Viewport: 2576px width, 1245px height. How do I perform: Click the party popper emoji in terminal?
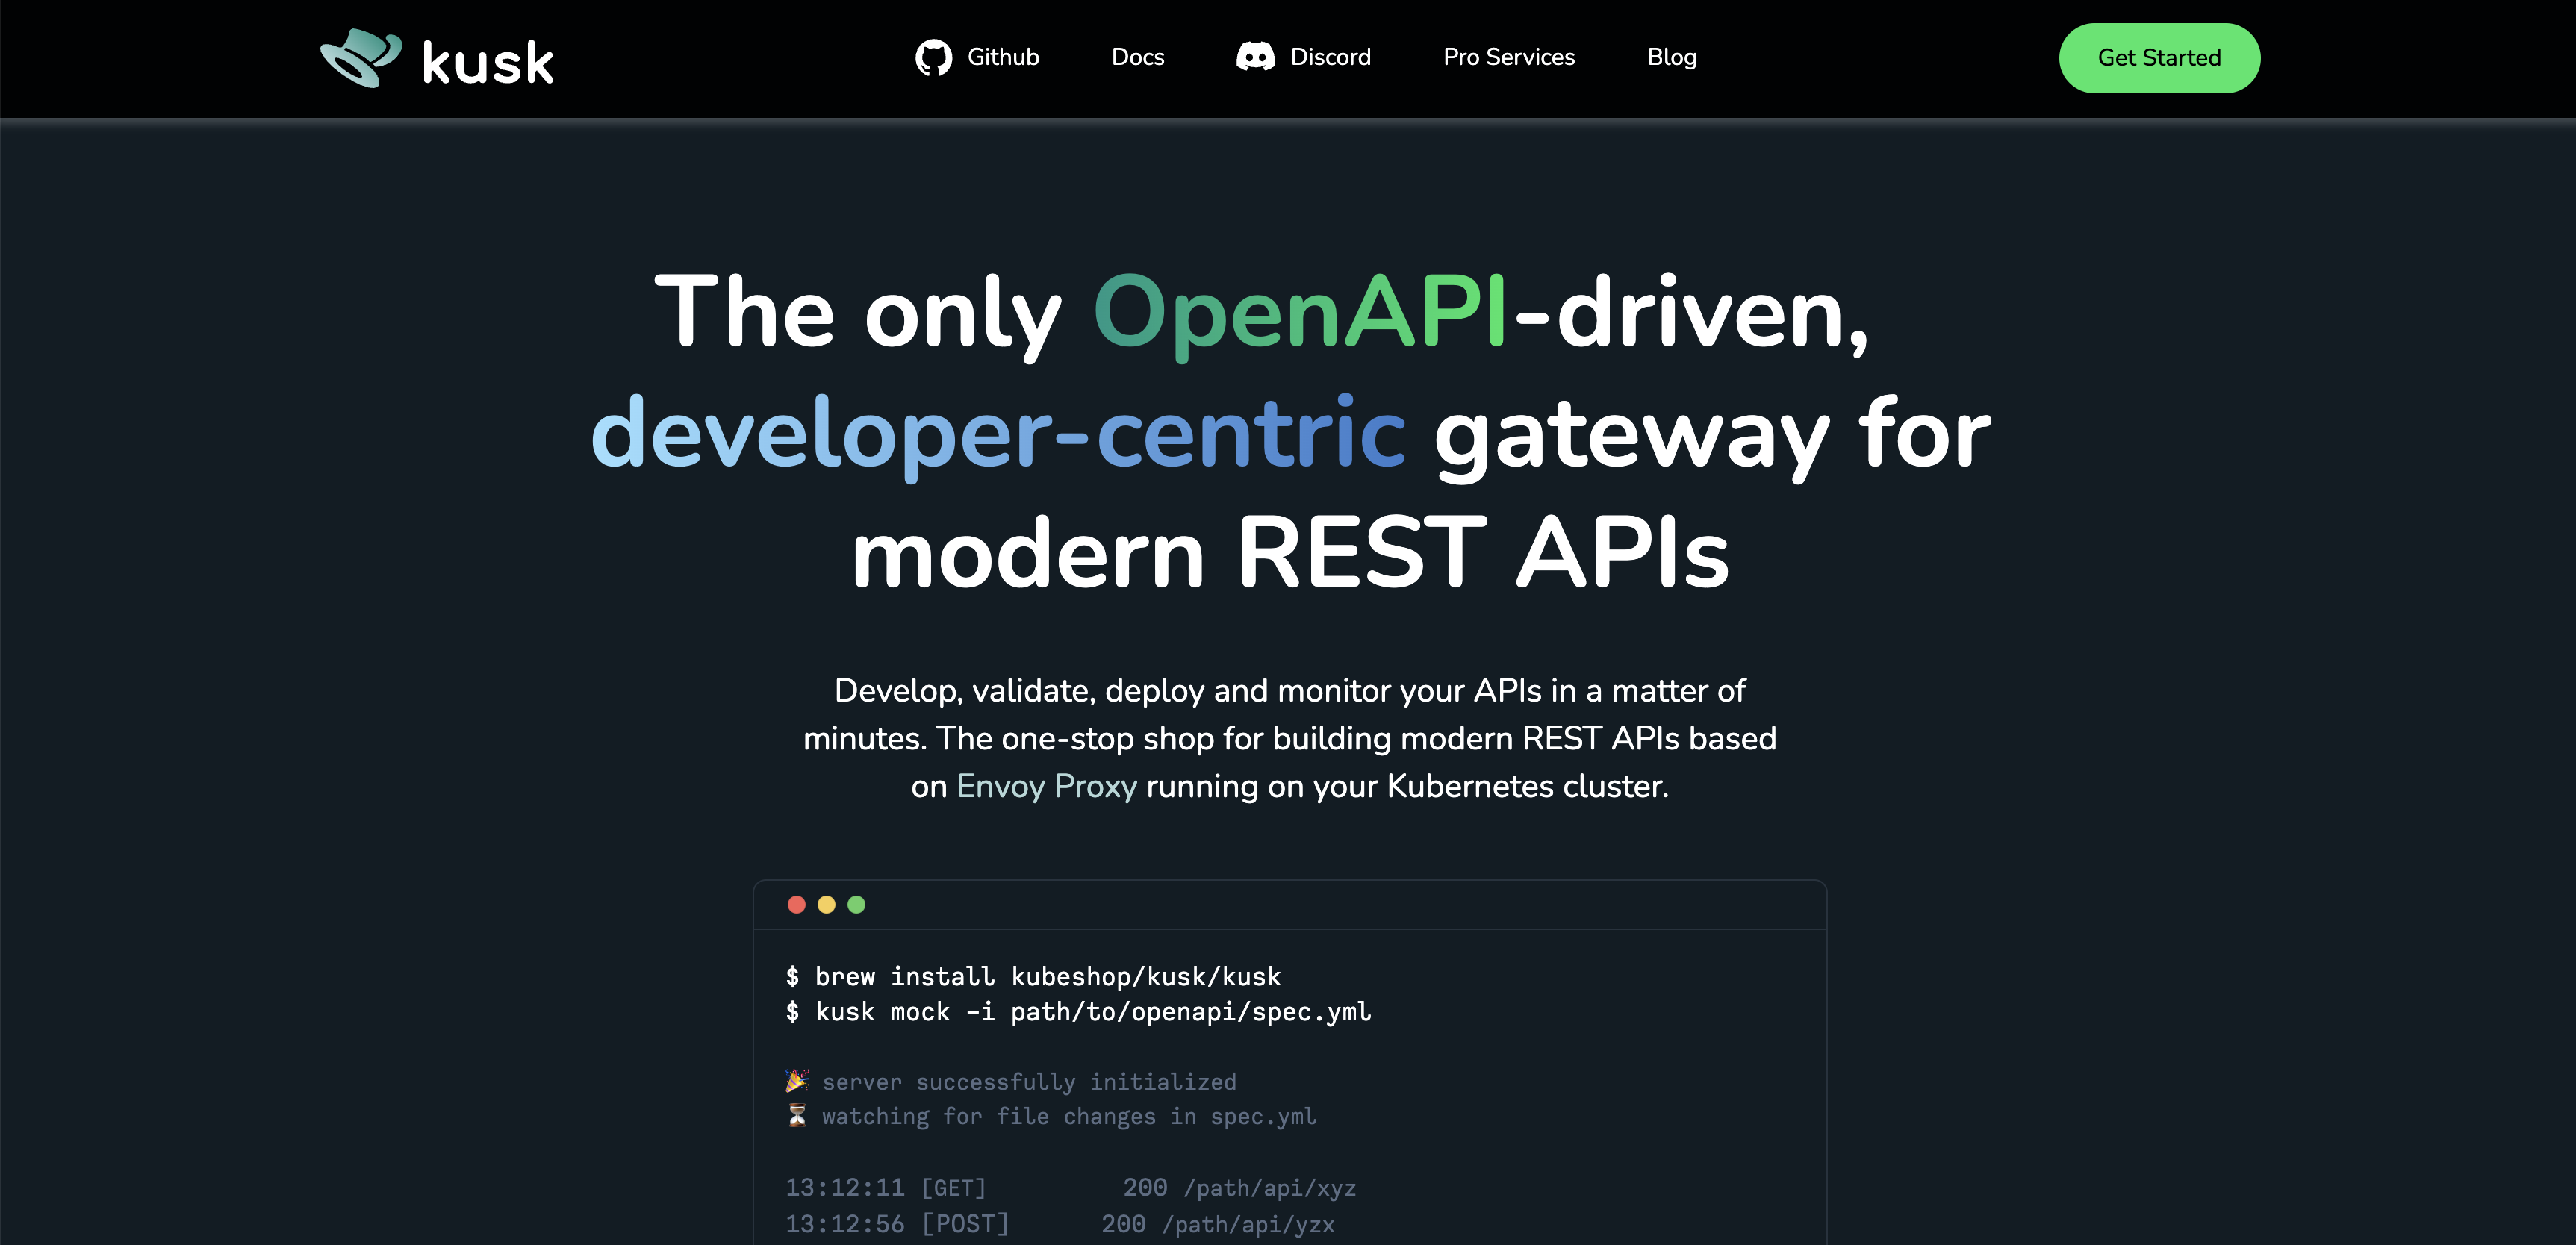click(x=797, y=1081)
